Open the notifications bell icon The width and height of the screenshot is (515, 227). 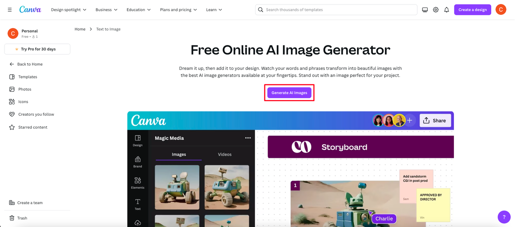tap(447, 10)
